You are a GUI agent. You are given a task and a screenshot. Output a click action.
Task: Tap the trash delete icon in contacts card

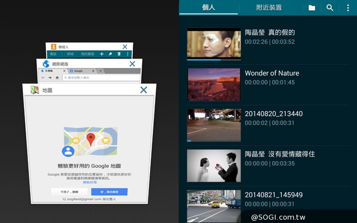119,54
